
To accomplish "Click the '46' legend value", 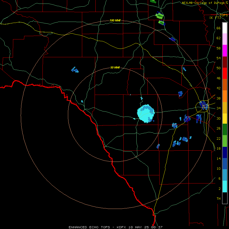I will click(219, 78).
